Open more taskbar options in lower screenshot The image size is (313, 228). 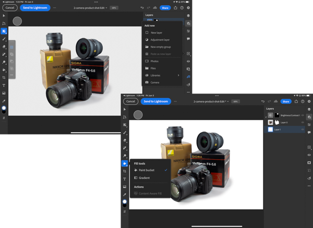tap(309, 186)
